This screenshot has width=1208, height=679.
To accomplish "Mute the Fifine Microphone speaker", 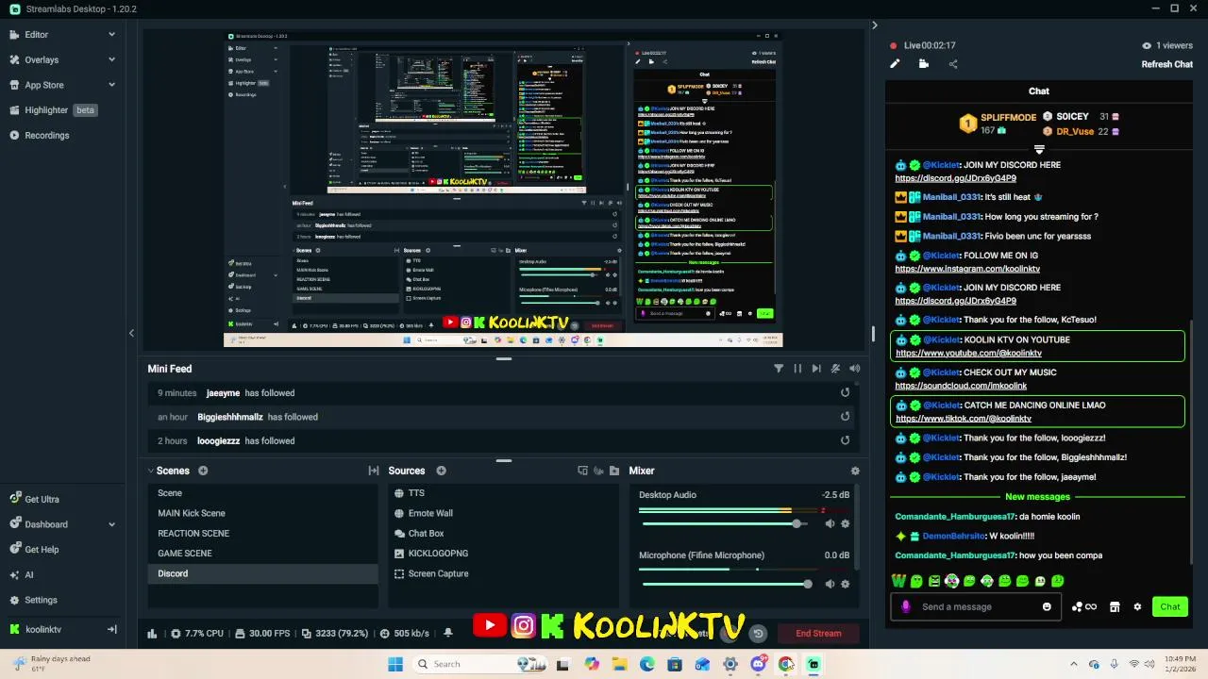I will click(x=830, y=584).
